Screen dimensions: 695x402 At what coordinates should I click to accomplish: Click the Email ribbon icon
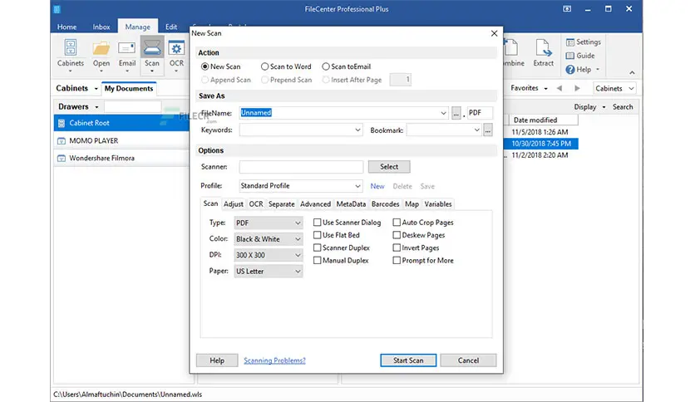(126, 48)
